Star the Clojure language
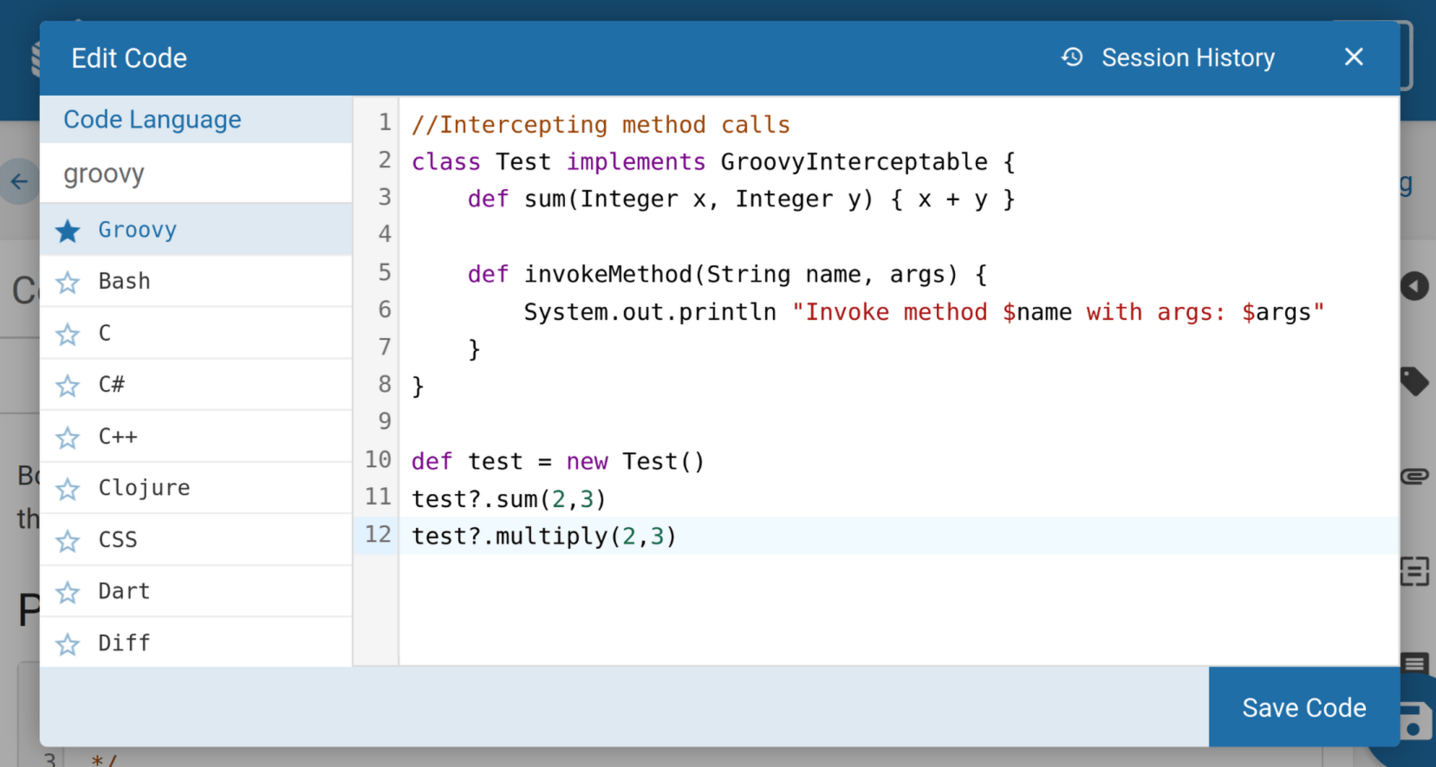1436x767 pixels. point(68,489)
